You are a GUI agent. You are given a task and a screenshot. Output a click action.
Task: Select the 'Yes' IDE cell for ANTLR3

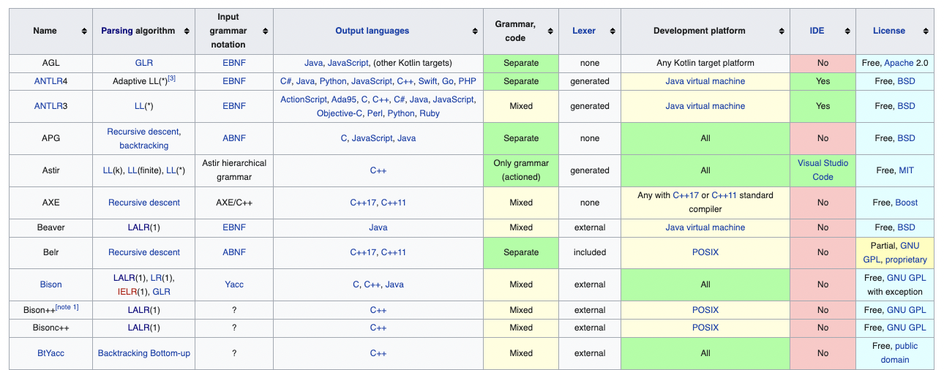[x=823, y=106]
